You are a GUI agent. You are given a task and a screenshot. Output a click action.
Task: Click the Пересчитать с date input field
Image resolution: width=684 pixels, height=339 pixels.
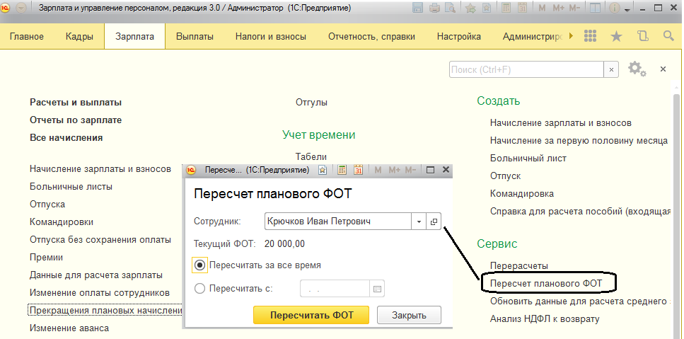point(335,289)
